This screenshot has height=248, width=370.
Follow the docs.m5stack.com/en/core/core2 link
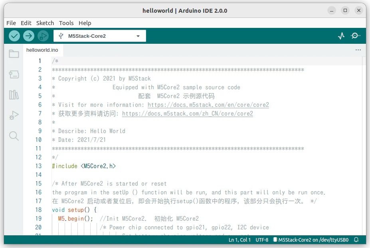coord(208,105)
